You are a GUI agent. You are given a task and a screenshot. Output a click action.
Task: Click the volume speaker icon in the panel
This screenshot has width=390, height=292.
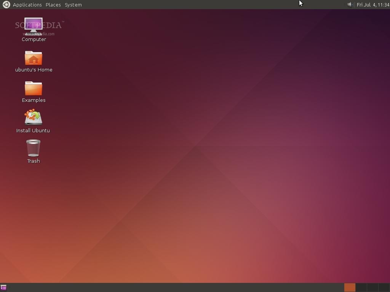pos(349,5)
